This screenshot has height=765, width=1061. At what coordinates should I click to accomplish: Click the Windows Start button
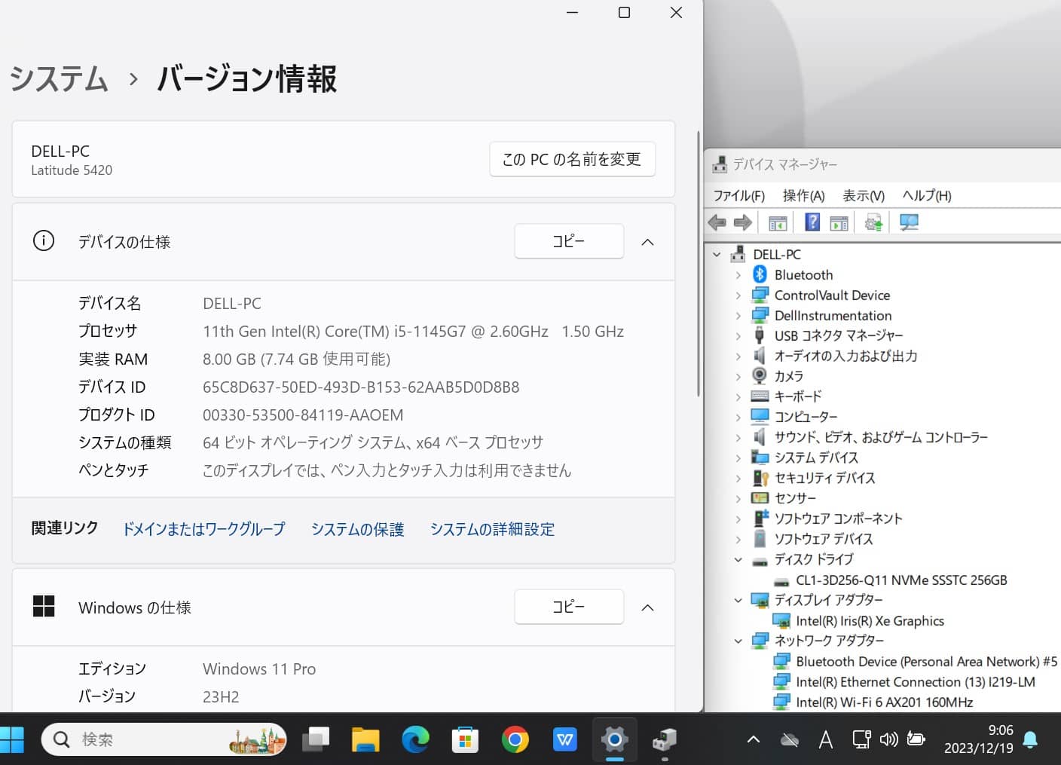pyautogui.click(x=12, y=740)
